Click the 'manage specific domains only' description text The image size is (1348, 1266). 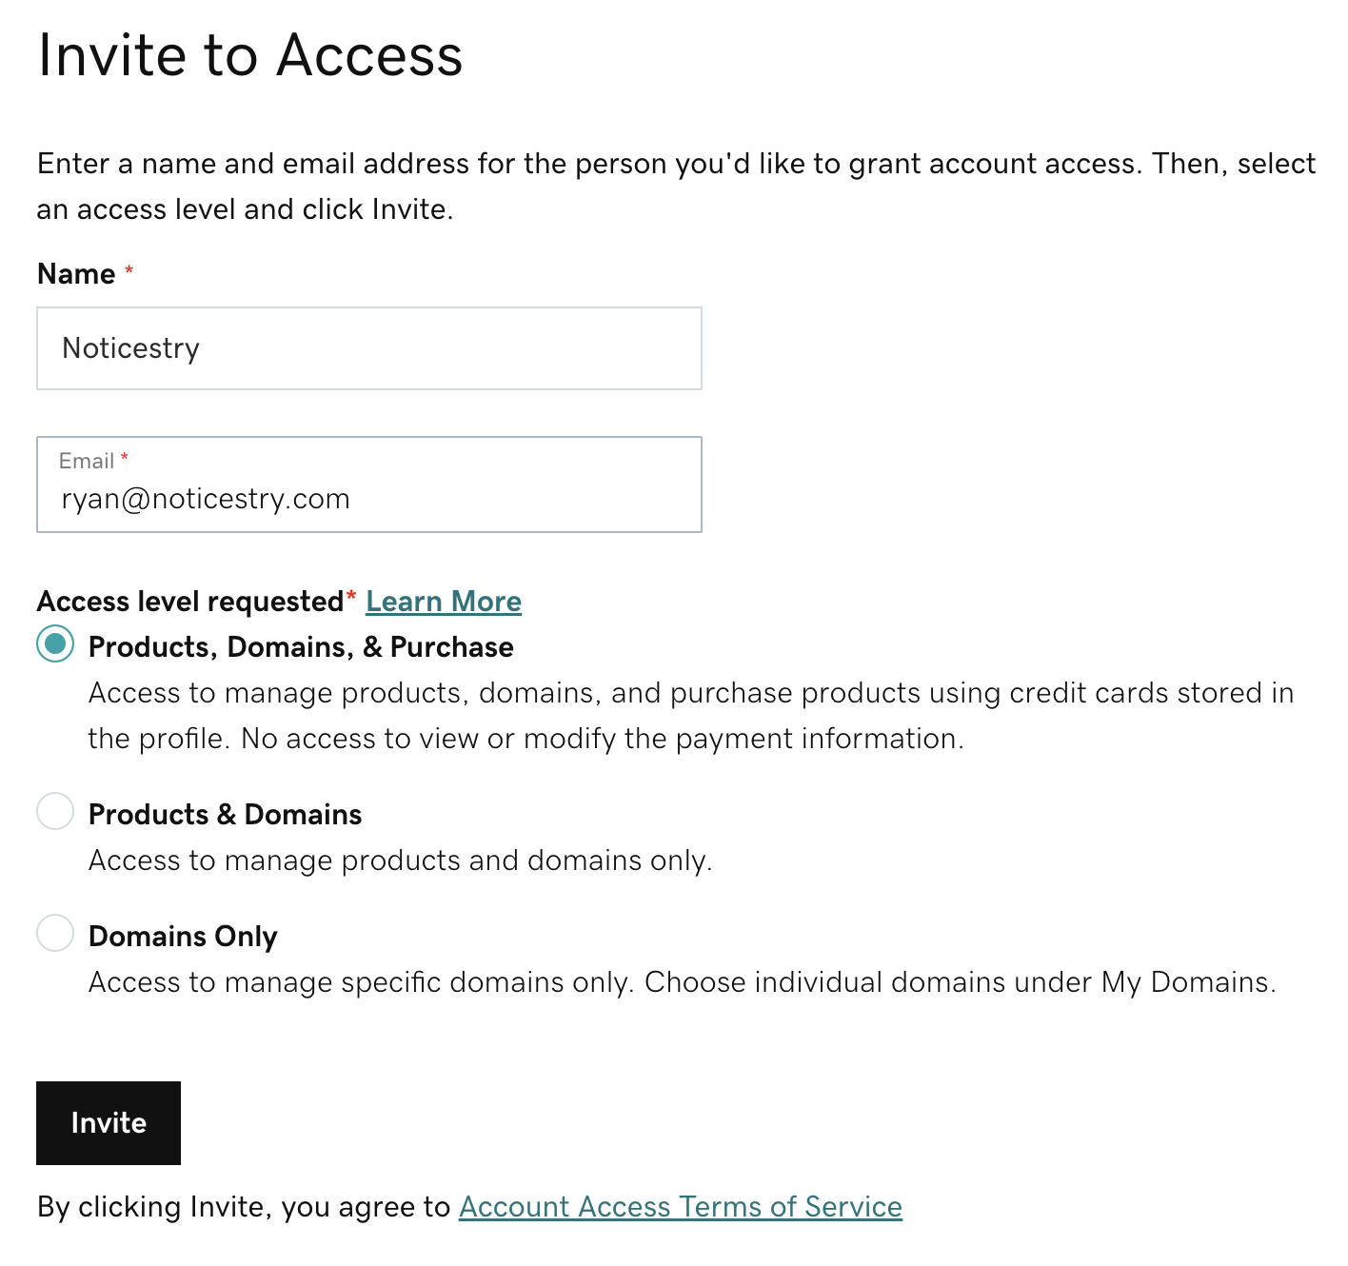(x=682, y=982)
